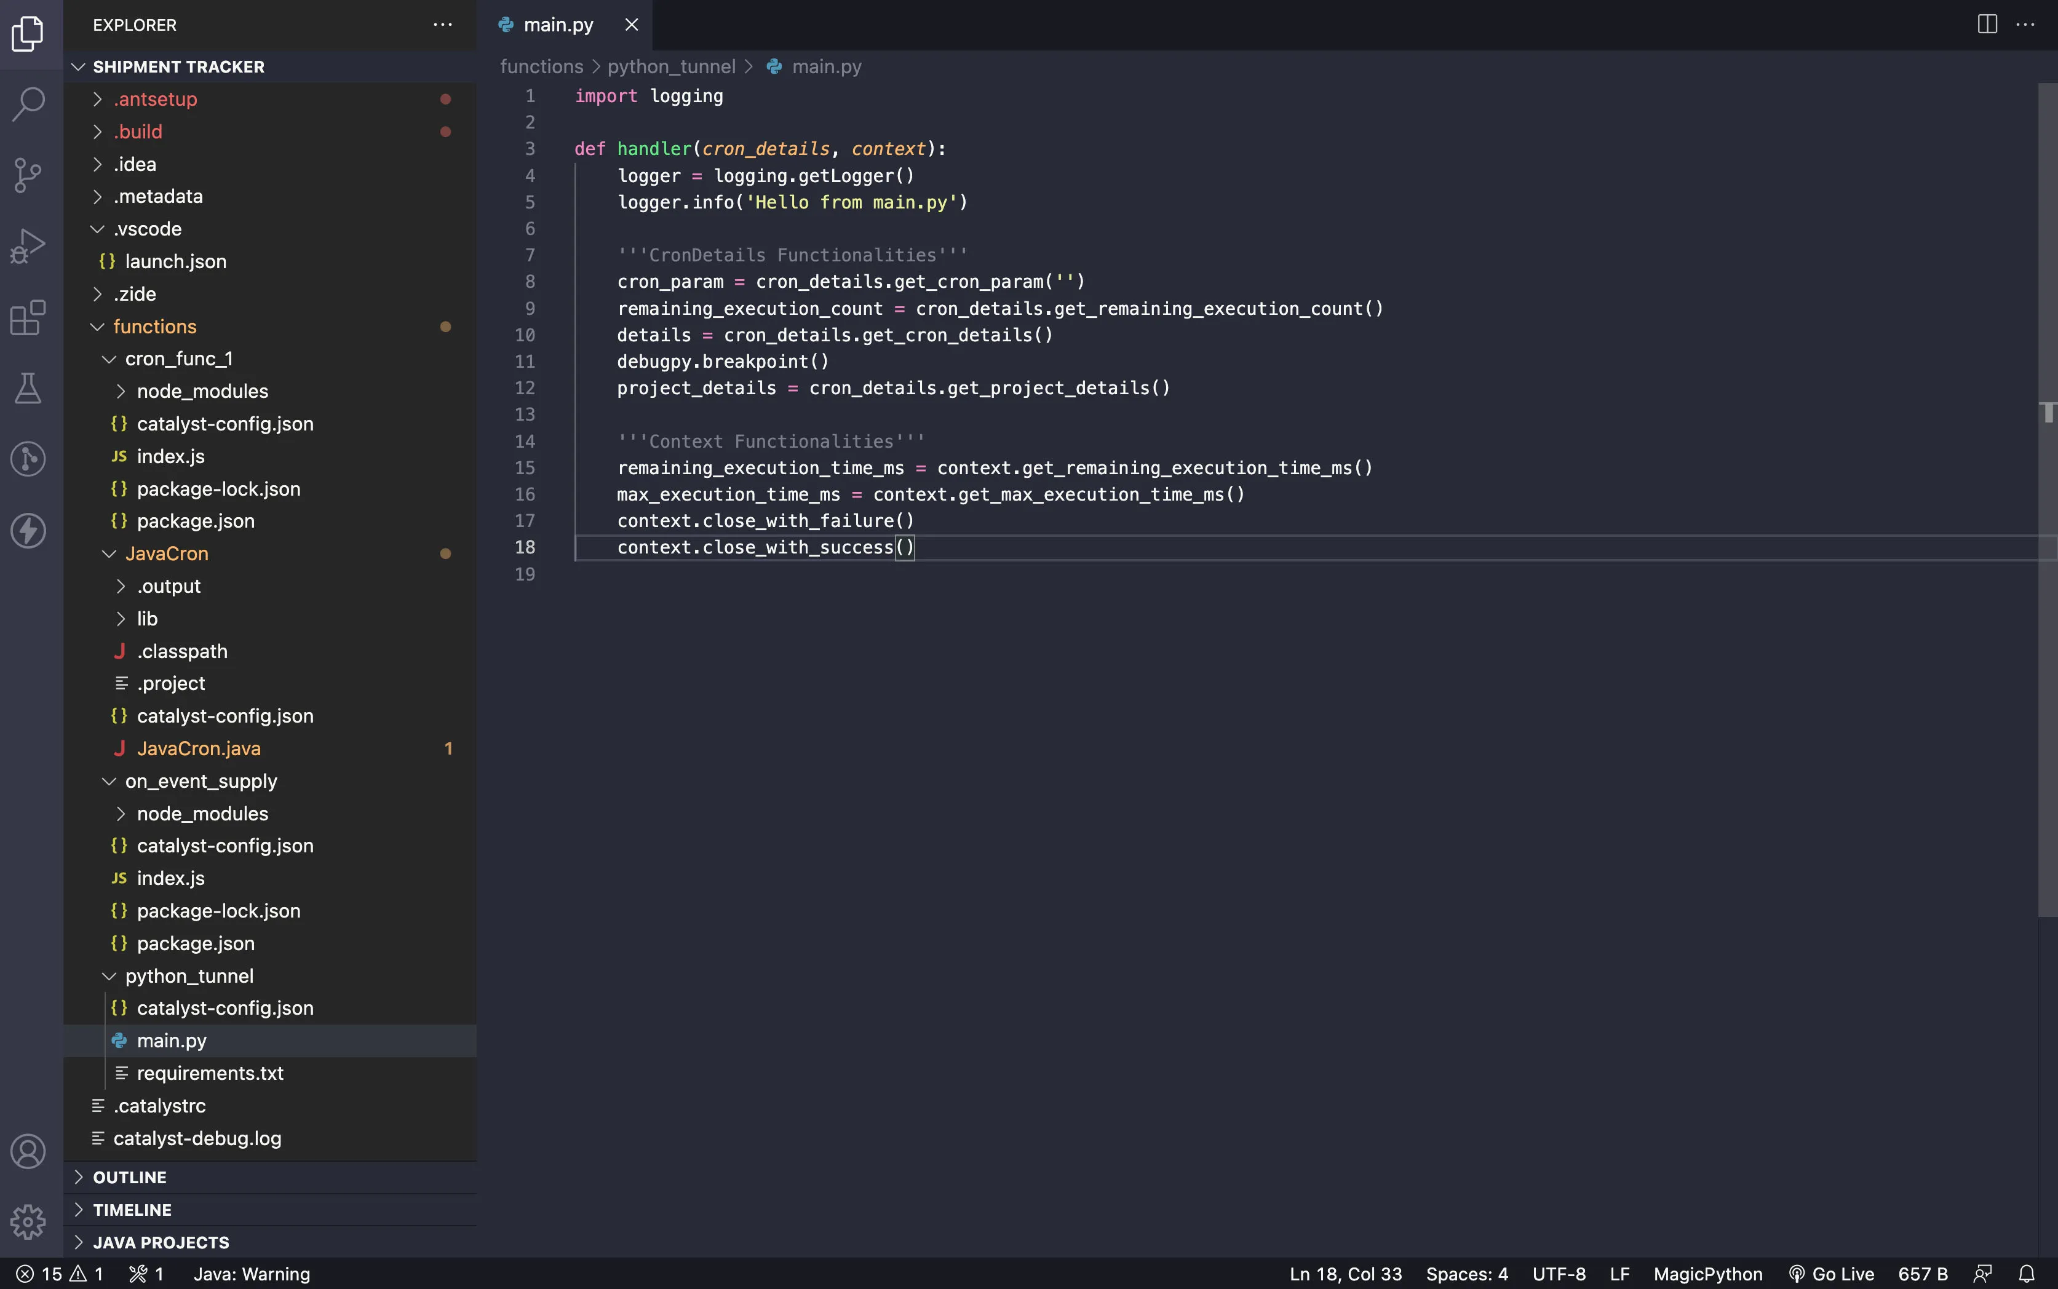Place cursor on debugpy.breakpoint() line
The width and height of the screenshot is (2058, 1289).
(x=723, y=362)
